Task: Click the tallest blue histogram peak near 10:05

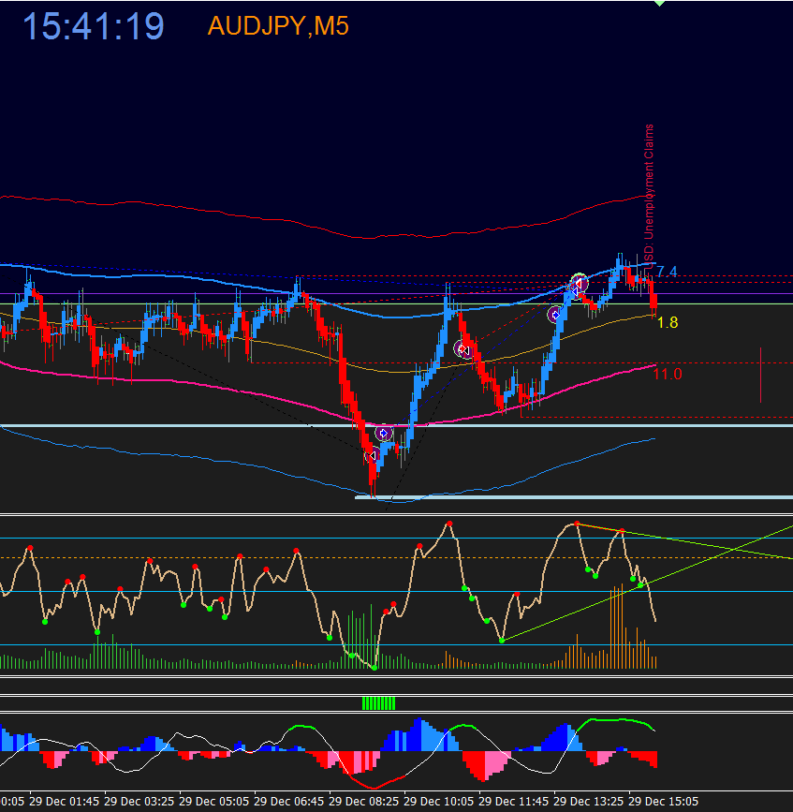Action: tap(419, 734)
